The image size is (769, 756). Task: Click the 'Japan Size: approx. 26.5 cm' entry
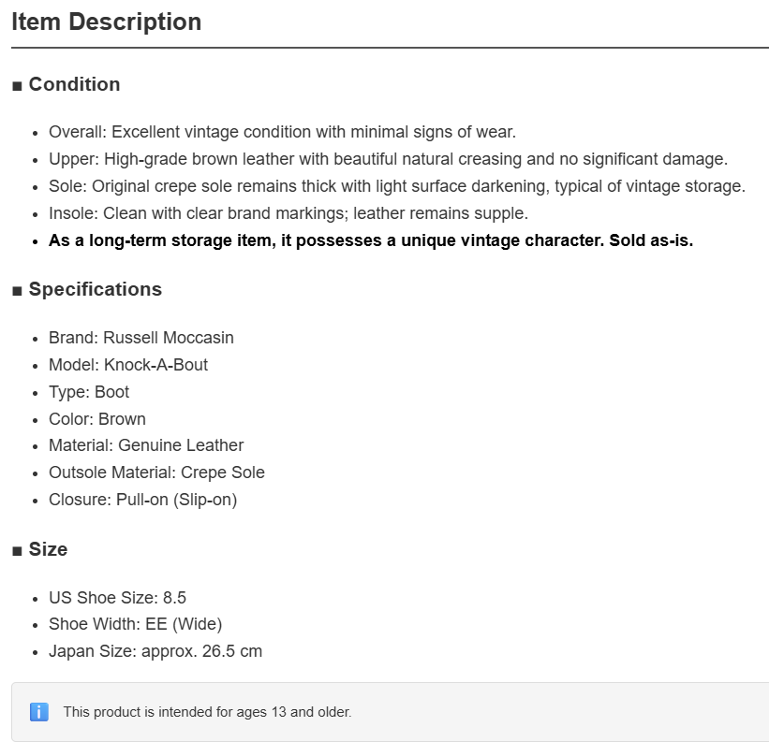click(155, 651)
